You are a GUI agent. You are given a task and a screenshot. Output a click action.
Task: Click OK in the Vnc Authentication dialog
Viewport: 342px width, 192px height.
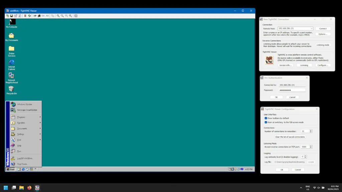tap(276, 97)
